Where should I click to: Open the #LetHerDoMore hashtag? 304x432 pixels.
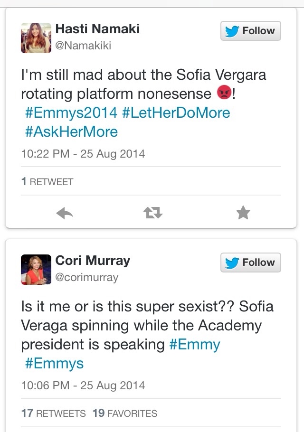click(176, 113)
